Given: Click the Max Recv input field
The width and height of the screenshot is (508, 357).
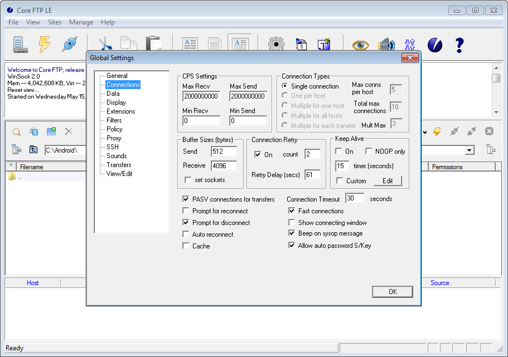Looking at the screenshot, I should [201, 96].
